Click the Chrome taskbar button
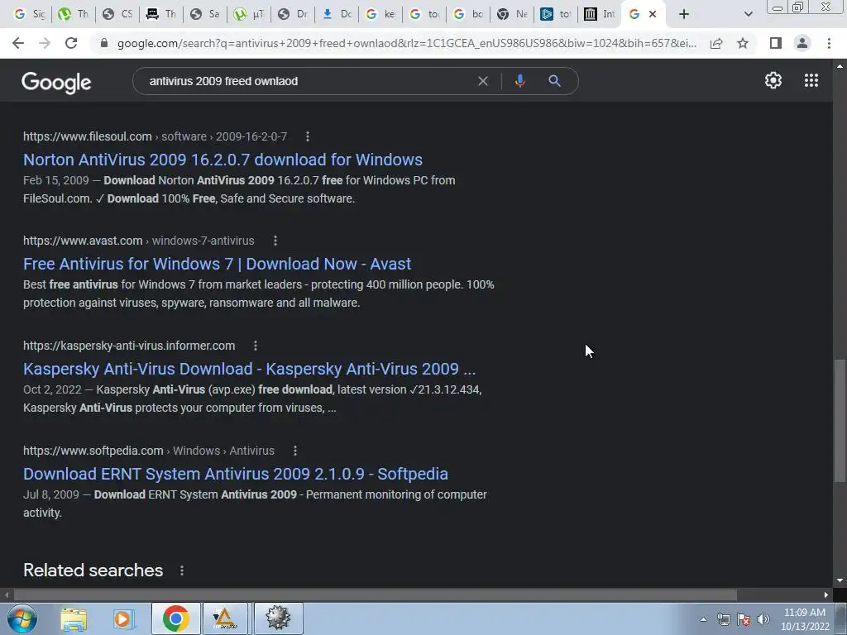847x635 pixels. pos(175,618)
